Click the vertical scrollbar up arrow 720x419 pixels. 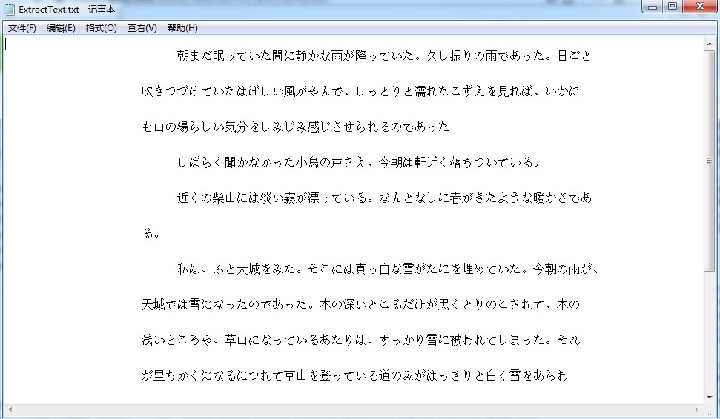[710, 44]
